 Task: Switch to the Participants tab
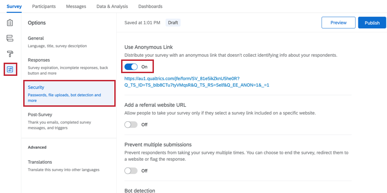click(x=44, y=6)
